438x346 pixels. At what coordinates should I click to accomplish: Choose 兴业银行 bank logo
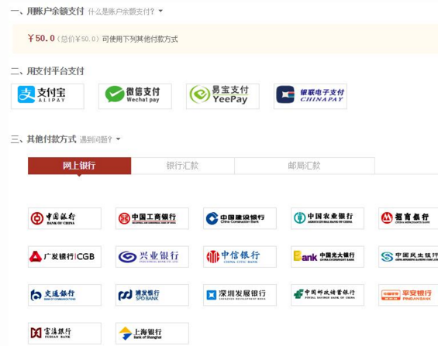[x=152, y=257]
